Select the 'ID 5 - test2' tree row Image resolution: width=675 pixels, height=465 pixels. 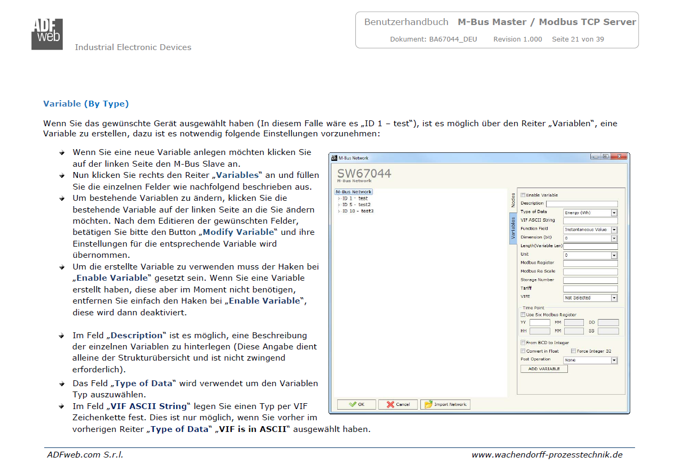(x=356, y=205)
